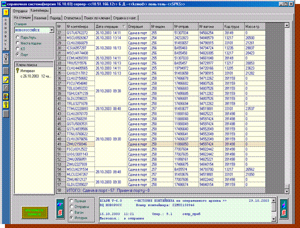
Task: Click the "Операция" column header
Action: point(138,27)
